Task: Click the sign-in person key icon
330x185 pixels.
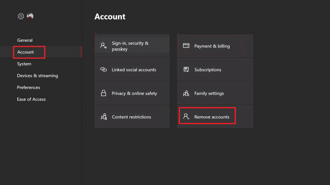Action: click(x=103, y=46)
